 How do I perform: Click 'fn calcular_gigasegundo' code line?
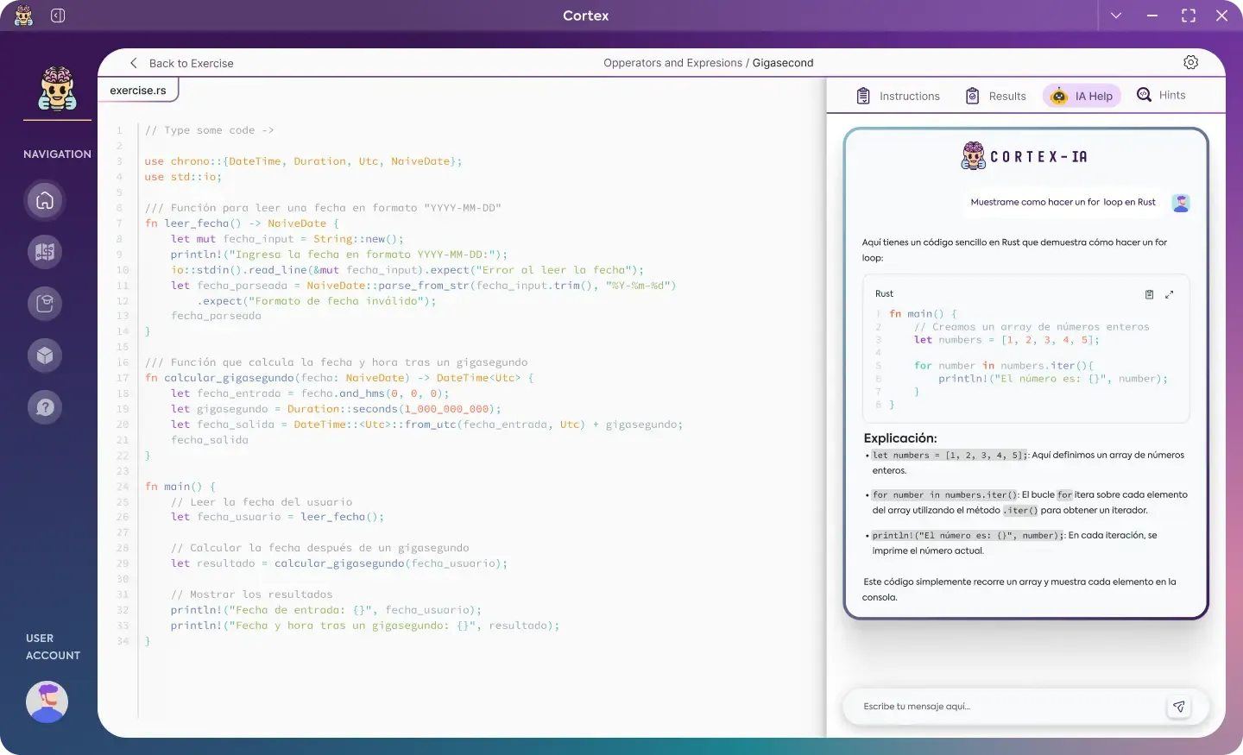pyautogui.click(x=339, y=378)
